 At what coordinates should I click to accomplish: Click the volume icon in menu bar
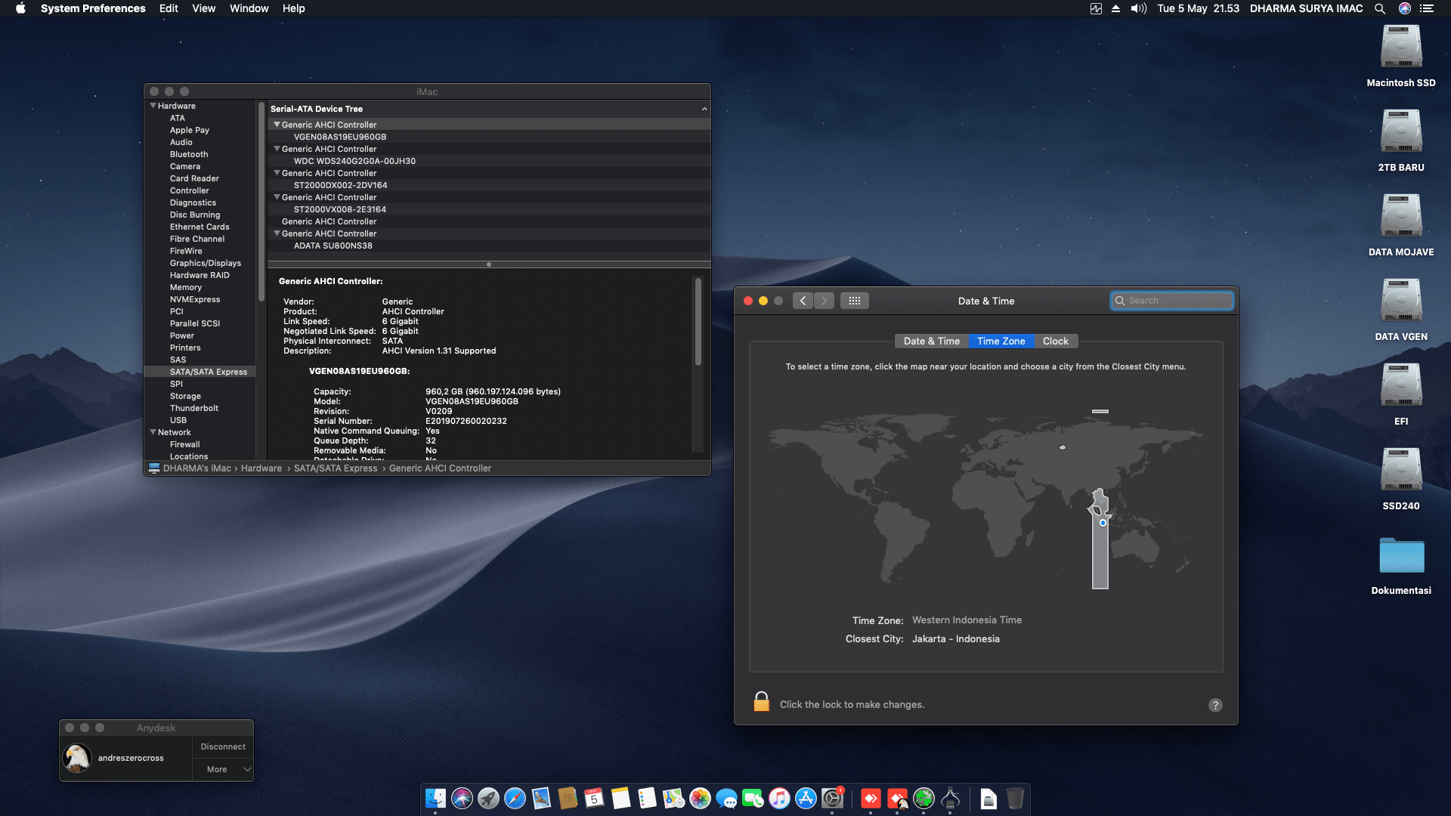1138,8
